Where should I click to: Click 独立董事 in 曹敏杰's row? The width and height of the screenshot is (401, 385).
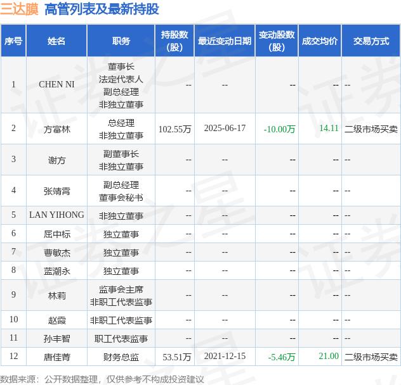point(121,253)
